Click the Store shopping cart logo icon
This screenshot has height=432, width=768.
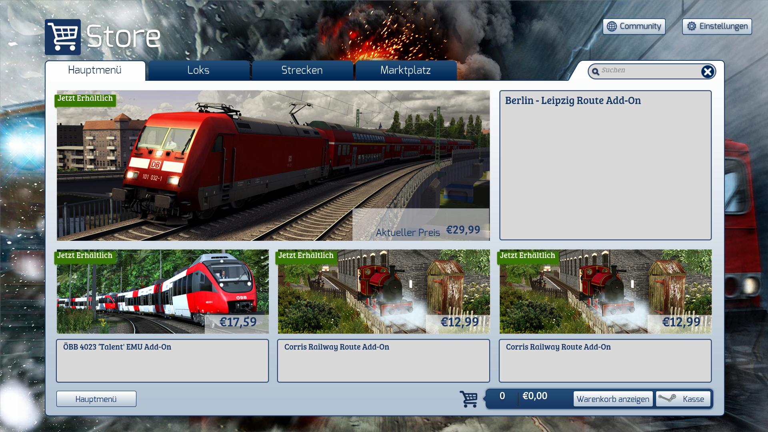pyautogui.click(x=63, y=37)
